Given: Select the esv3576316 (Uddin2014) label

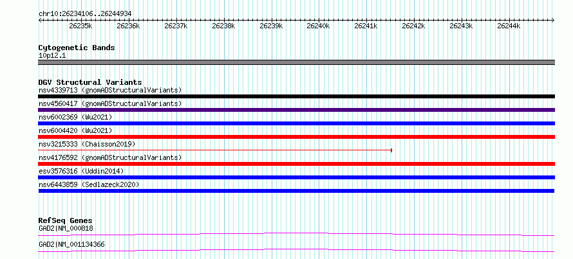Looking at the screenshot, I should pos(81,171).
